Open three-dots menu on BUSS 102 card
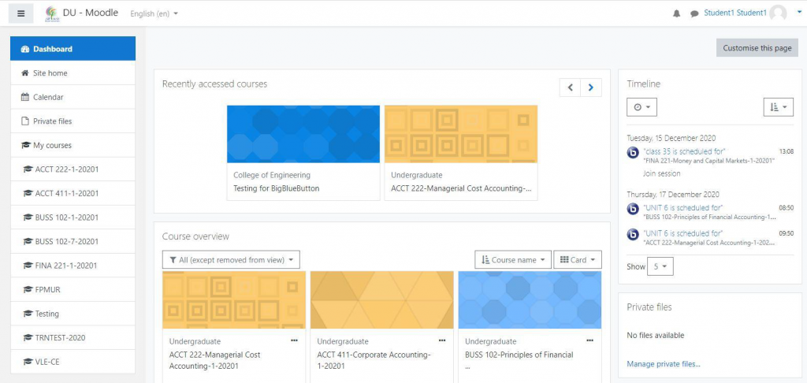Screen dimensions: 807x383 point(590,340)
